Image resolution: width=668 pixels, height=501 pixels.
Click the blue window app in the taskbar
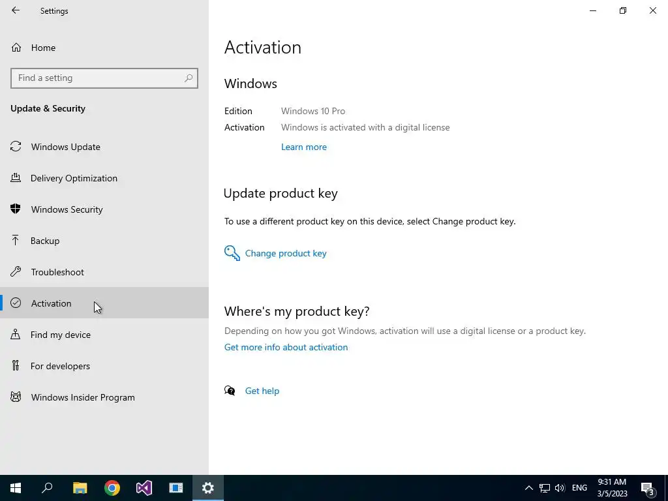tap(176, 488)
